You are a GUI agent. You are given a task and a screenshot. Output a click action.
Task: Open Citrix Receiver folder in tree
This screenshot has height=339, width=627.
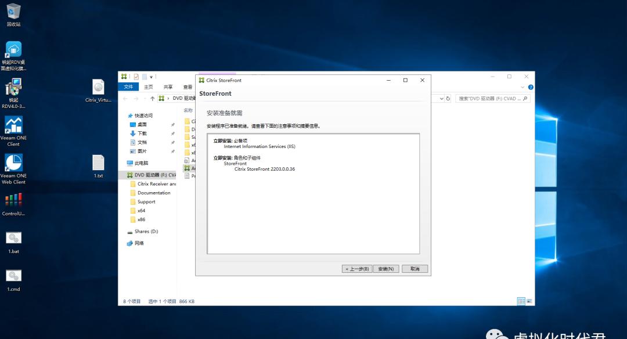156,184
